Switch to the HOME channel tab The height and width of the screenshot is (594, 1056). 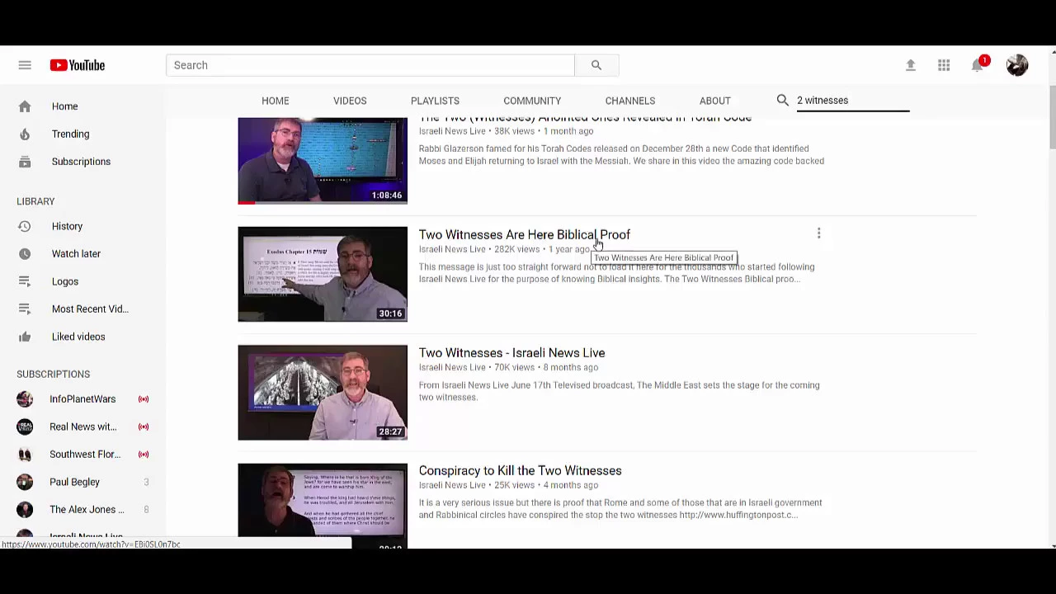(276, 101)
